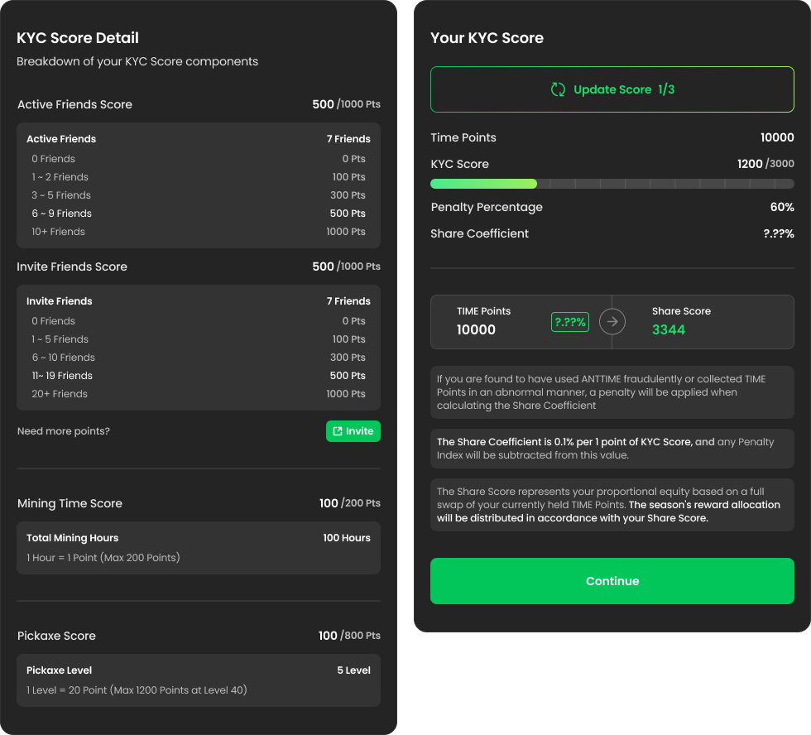Click the fraudulent use penalty notice box
Image resolution: width=811 pixels, height=735 pixels.
(612, 392)
